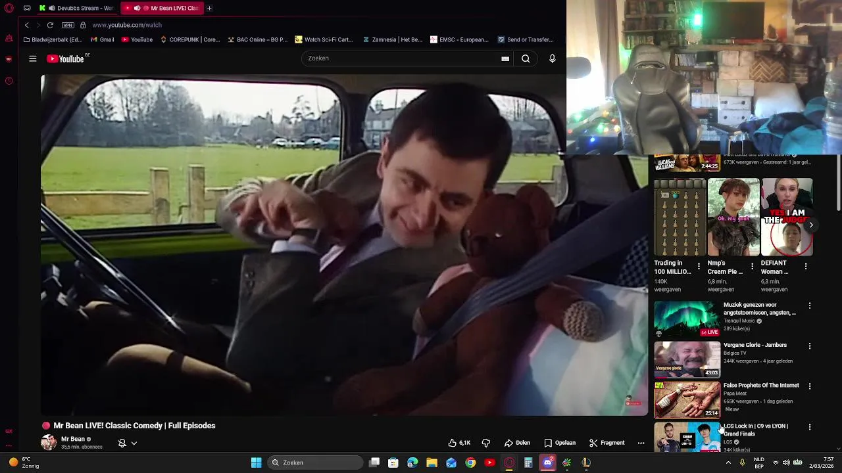Screen dimensions: 842x473
Task: Open options menu for False Prophets video
Action: [810, 386]
